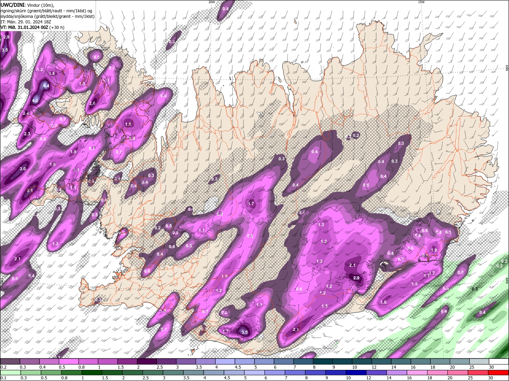Click the 2.8 precipitation value on the map

pos(6,37)
